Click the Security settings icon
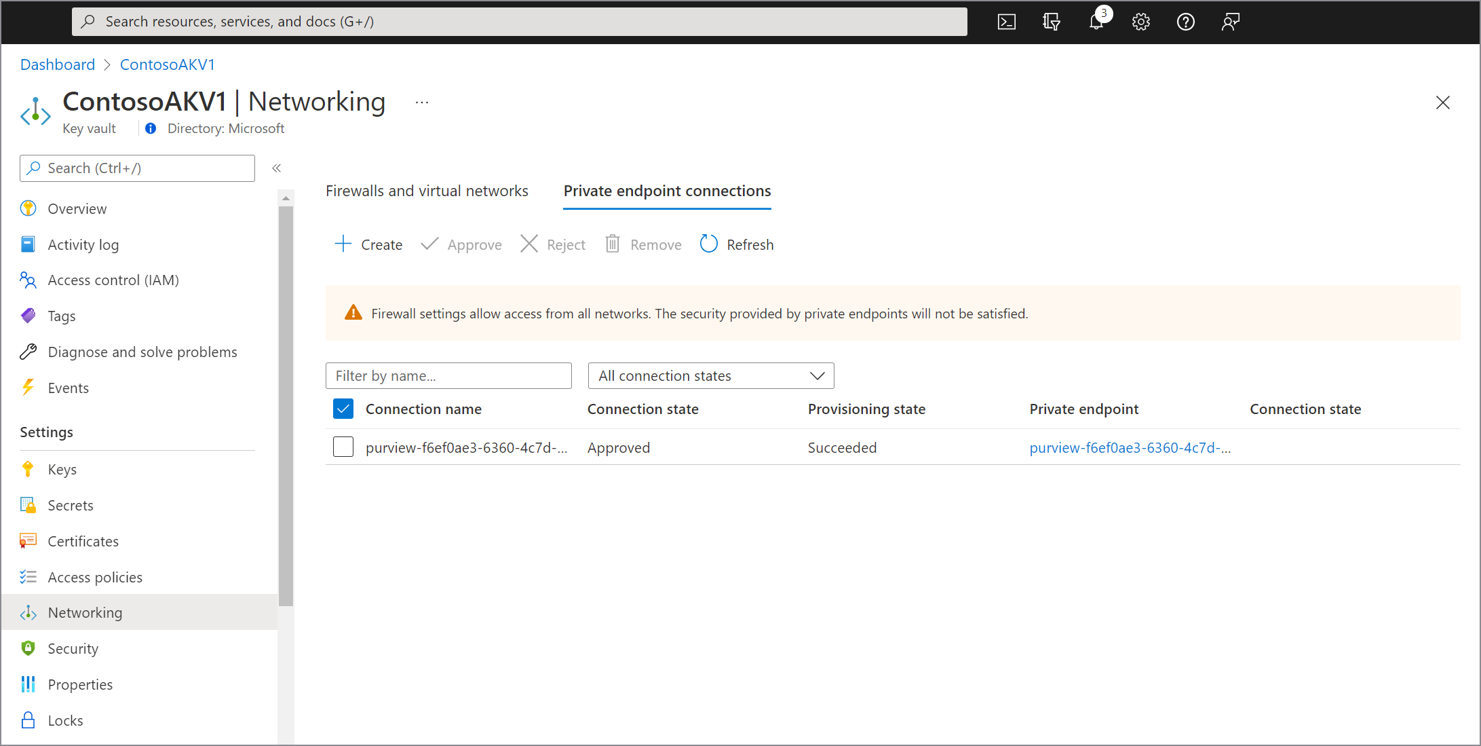The height and width of the screenshot is (746, 1481). point(28,648)
